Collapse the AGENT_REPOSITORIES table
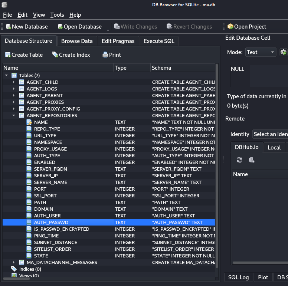The height and width of the screenshot is (286, 288). click(14, 115)
